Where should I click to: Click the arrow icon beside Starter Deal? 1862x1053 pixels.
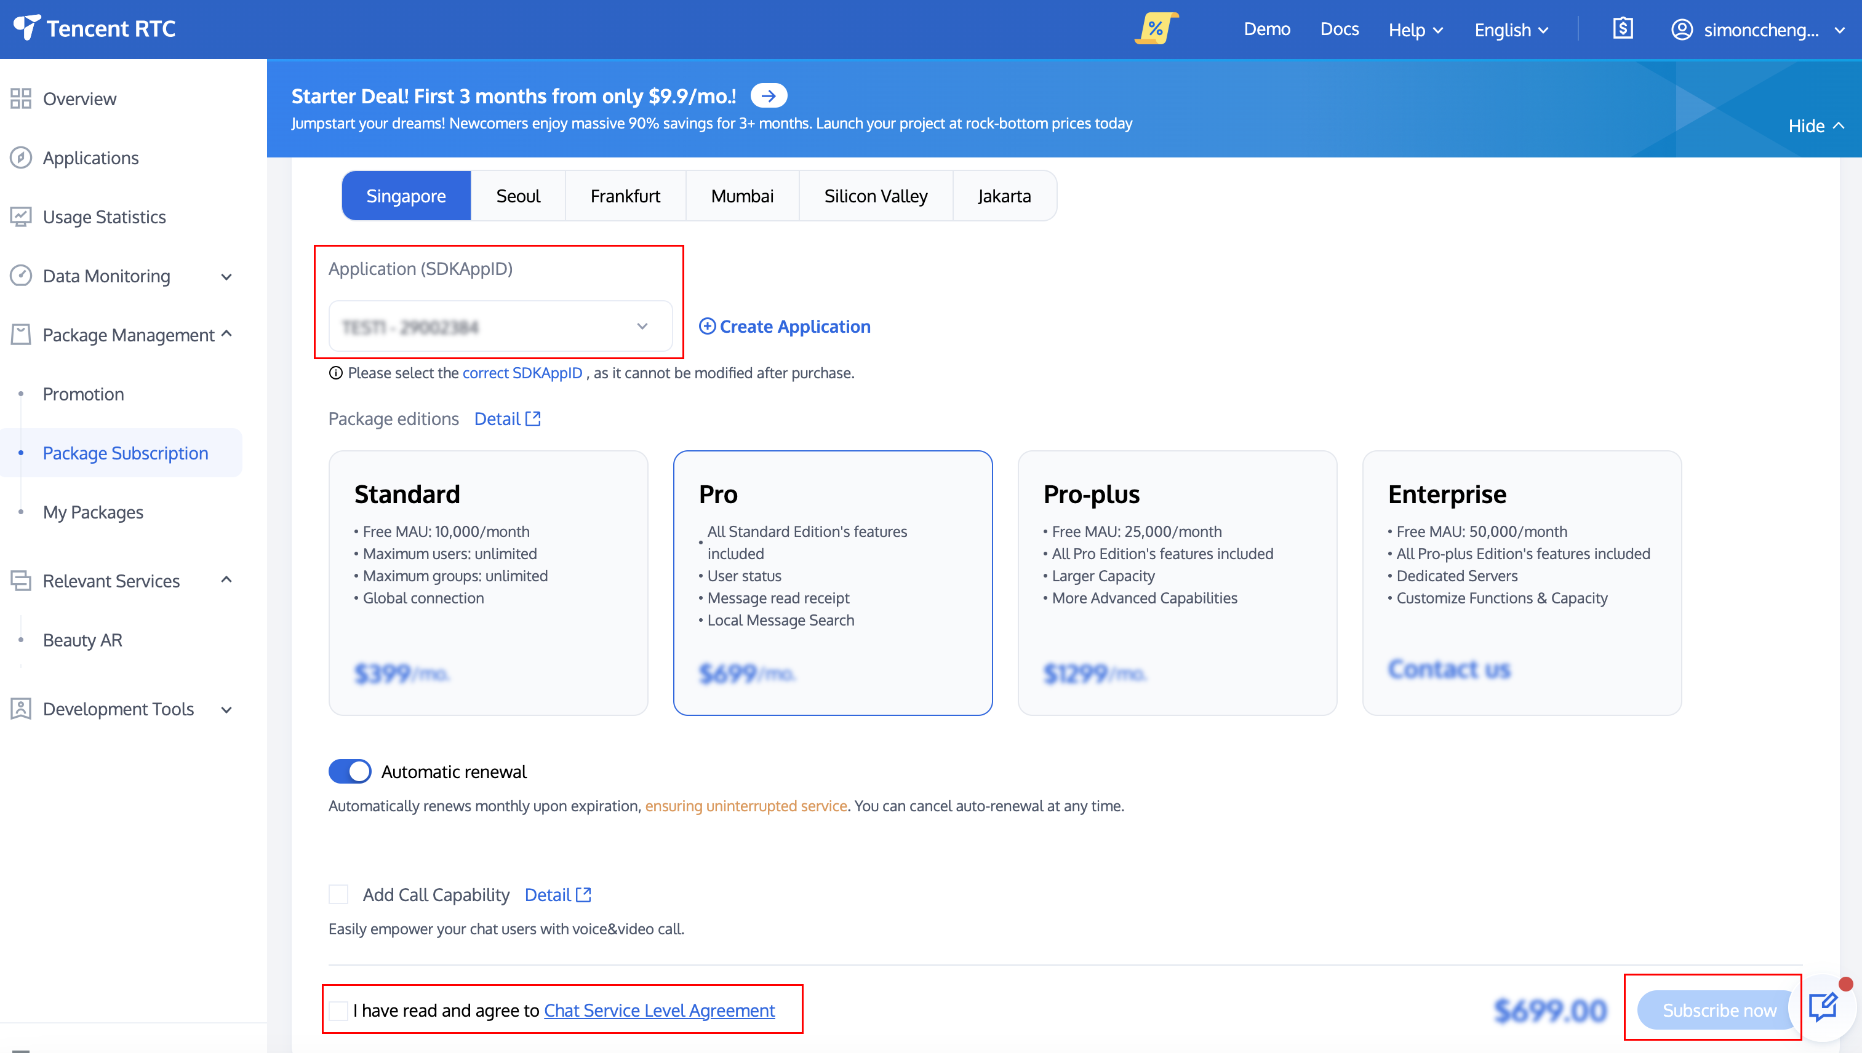[x=768, y=95]
